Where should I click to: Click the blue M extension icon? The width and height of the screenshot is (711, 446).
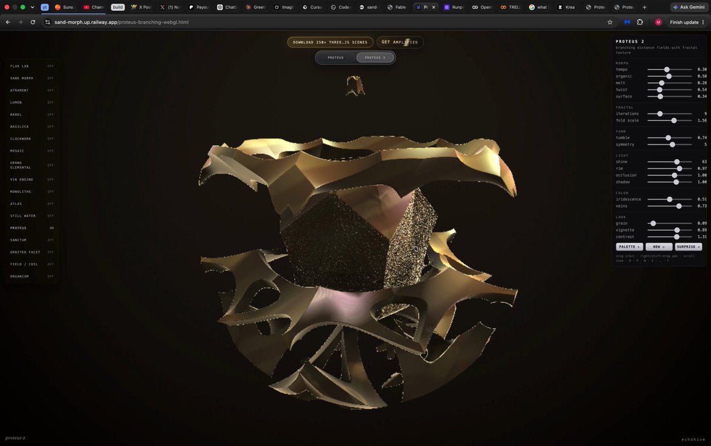[626, 22]
